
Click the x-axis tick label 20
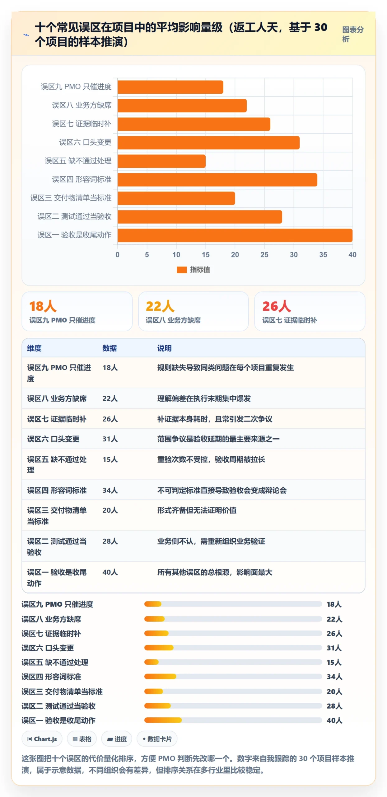pos(235,255)
